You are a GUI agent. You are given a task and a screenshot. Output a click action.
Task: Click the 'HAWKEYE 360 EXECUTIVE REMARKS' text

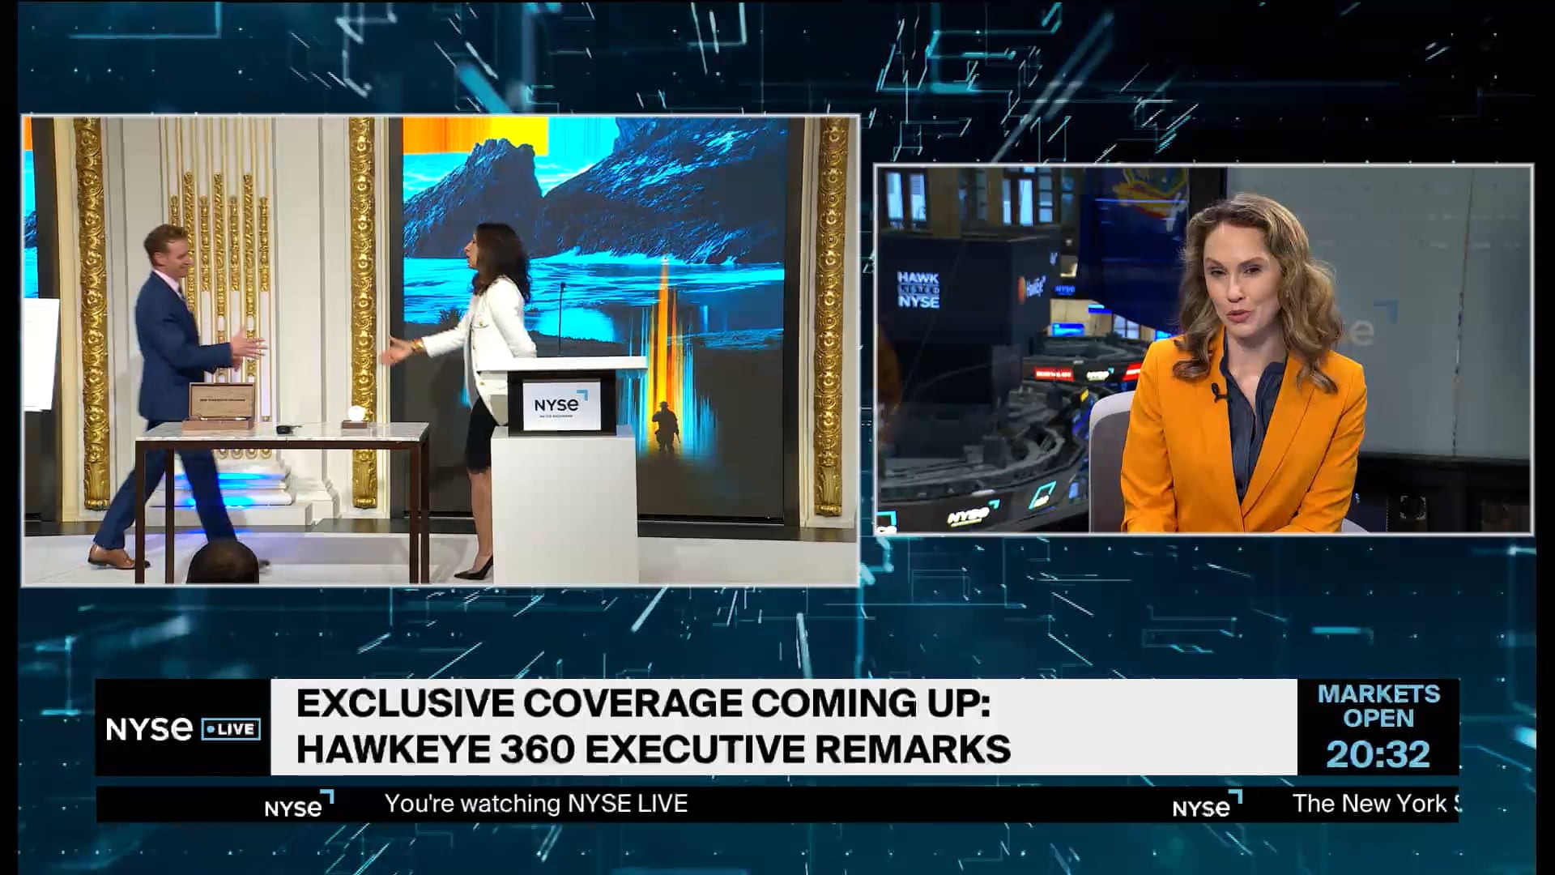tap(653, 749)
